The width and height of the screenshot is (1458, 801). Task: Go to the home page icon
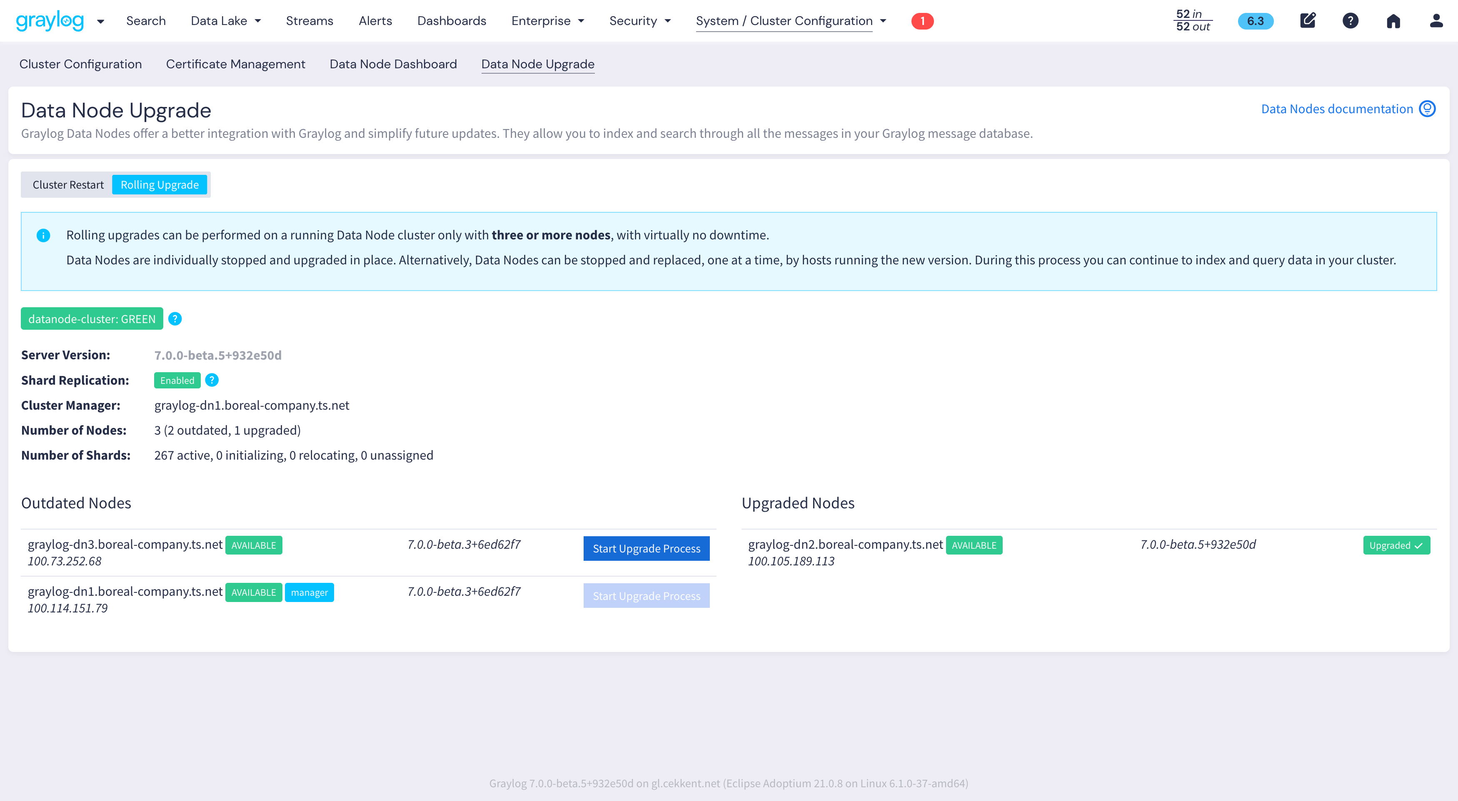tap(1393, 21)
